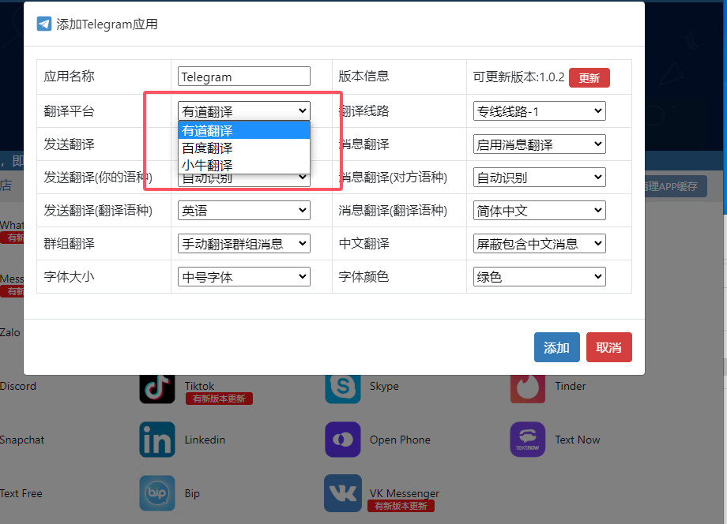Choose 小牛翻译 in the dropdown list

tap(244, 165)
